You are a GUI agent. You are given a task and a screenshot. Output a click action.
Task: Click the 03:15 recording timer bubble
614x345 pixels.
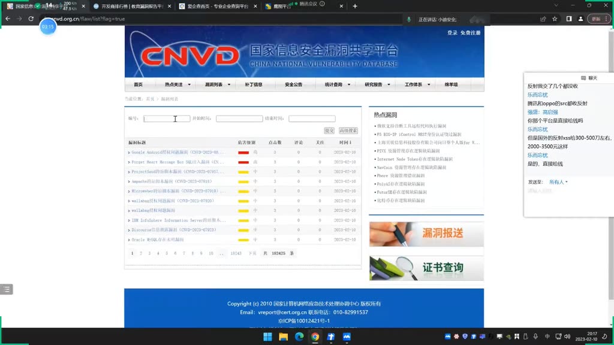(48, 26)
